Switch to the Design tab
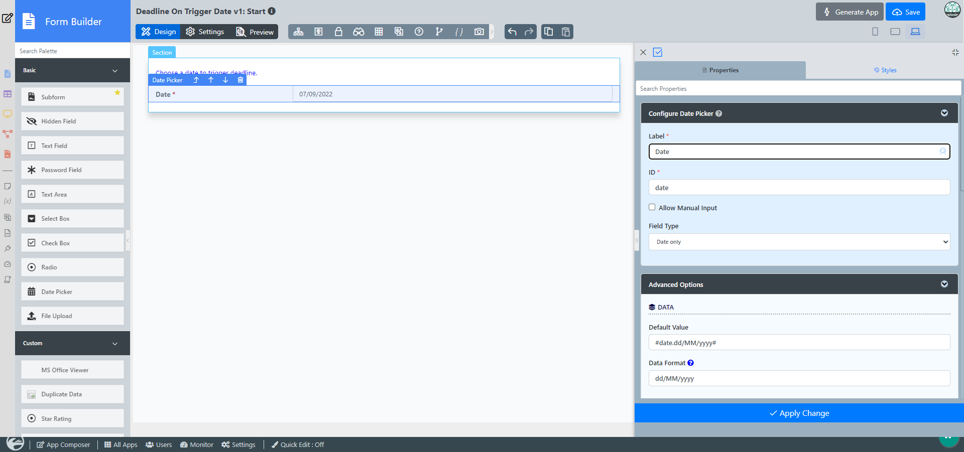This screenshot has width=964, height=452. point(158,32)
